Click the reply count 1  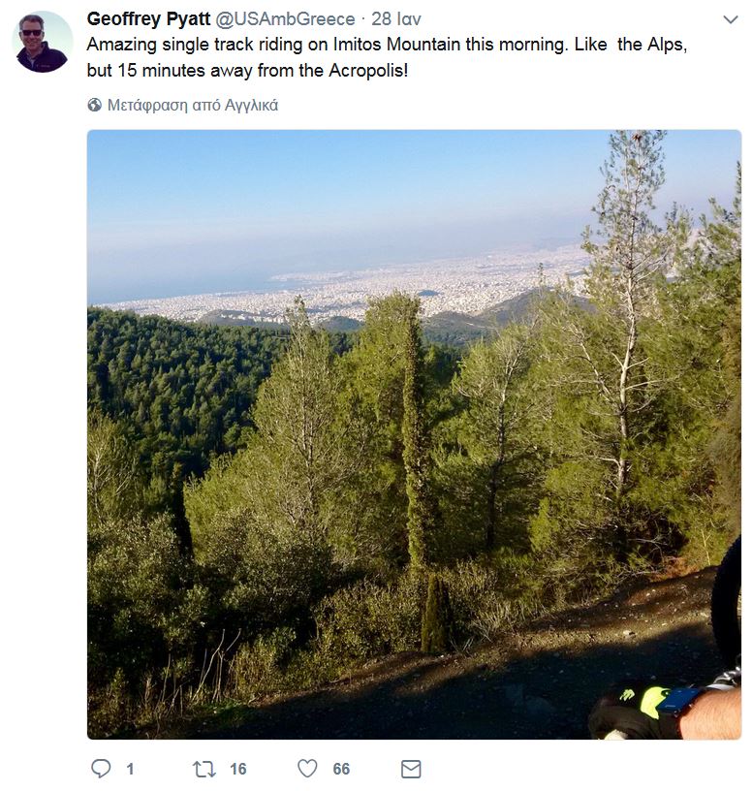[x=130, y=769]
